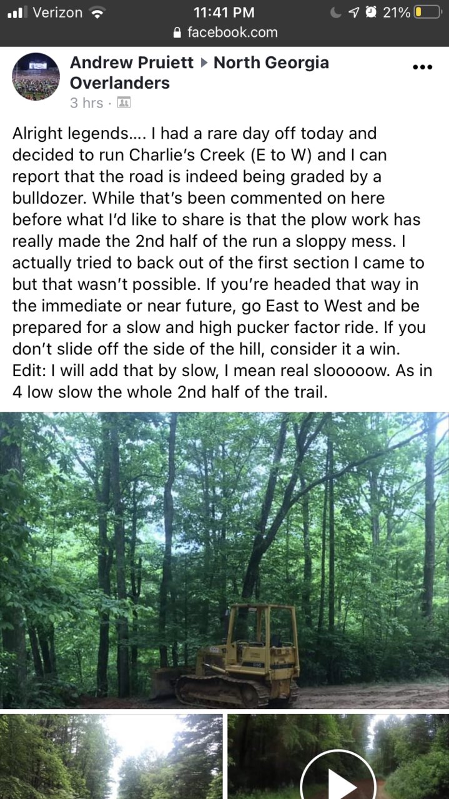Tap the 11:41 PM clock in status bar
449x799 pixels.
pyautogui.click(x=224, y=12)
